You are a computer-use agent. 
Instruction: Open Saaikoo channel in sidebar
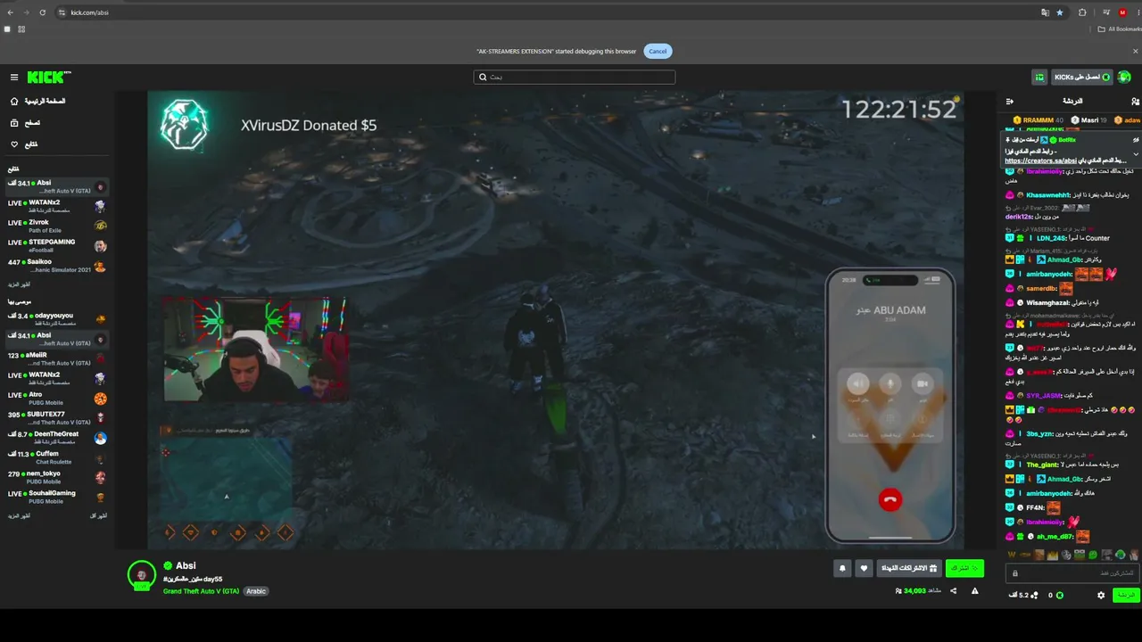pyautogui.click(x=57, y=265)
